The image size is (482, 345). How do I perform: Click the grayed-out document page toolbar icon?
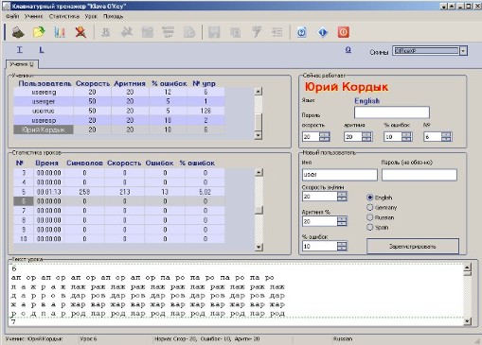189,32
